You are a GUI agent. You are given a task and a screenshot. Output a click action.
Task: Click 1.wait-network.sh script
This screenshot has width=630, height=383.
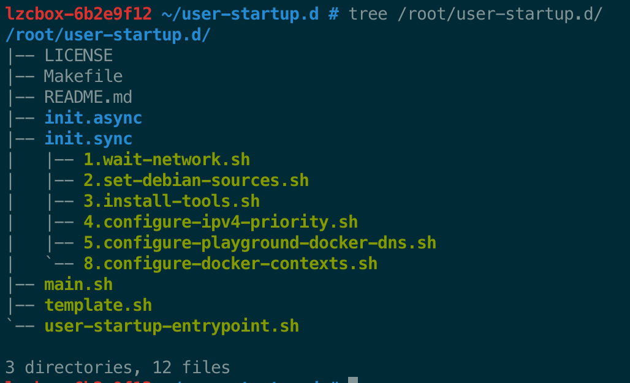167,160
